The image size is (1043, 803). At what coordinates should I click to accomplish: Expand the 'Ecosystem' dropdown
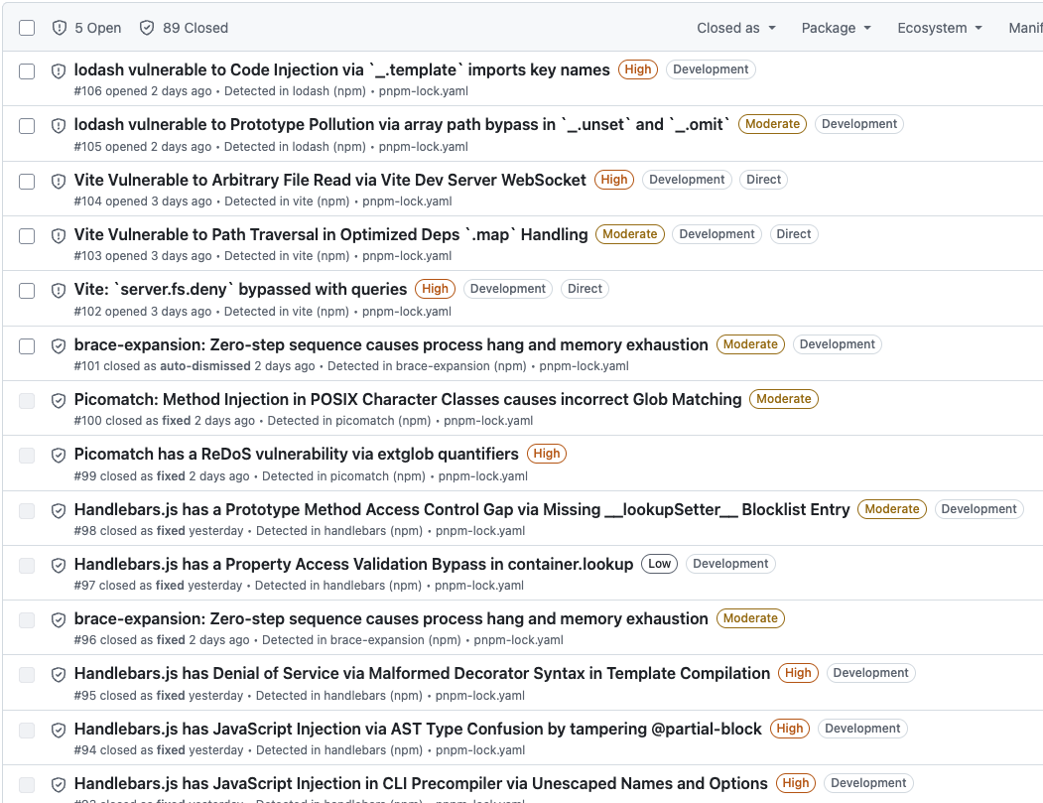[x=937, y=28]
